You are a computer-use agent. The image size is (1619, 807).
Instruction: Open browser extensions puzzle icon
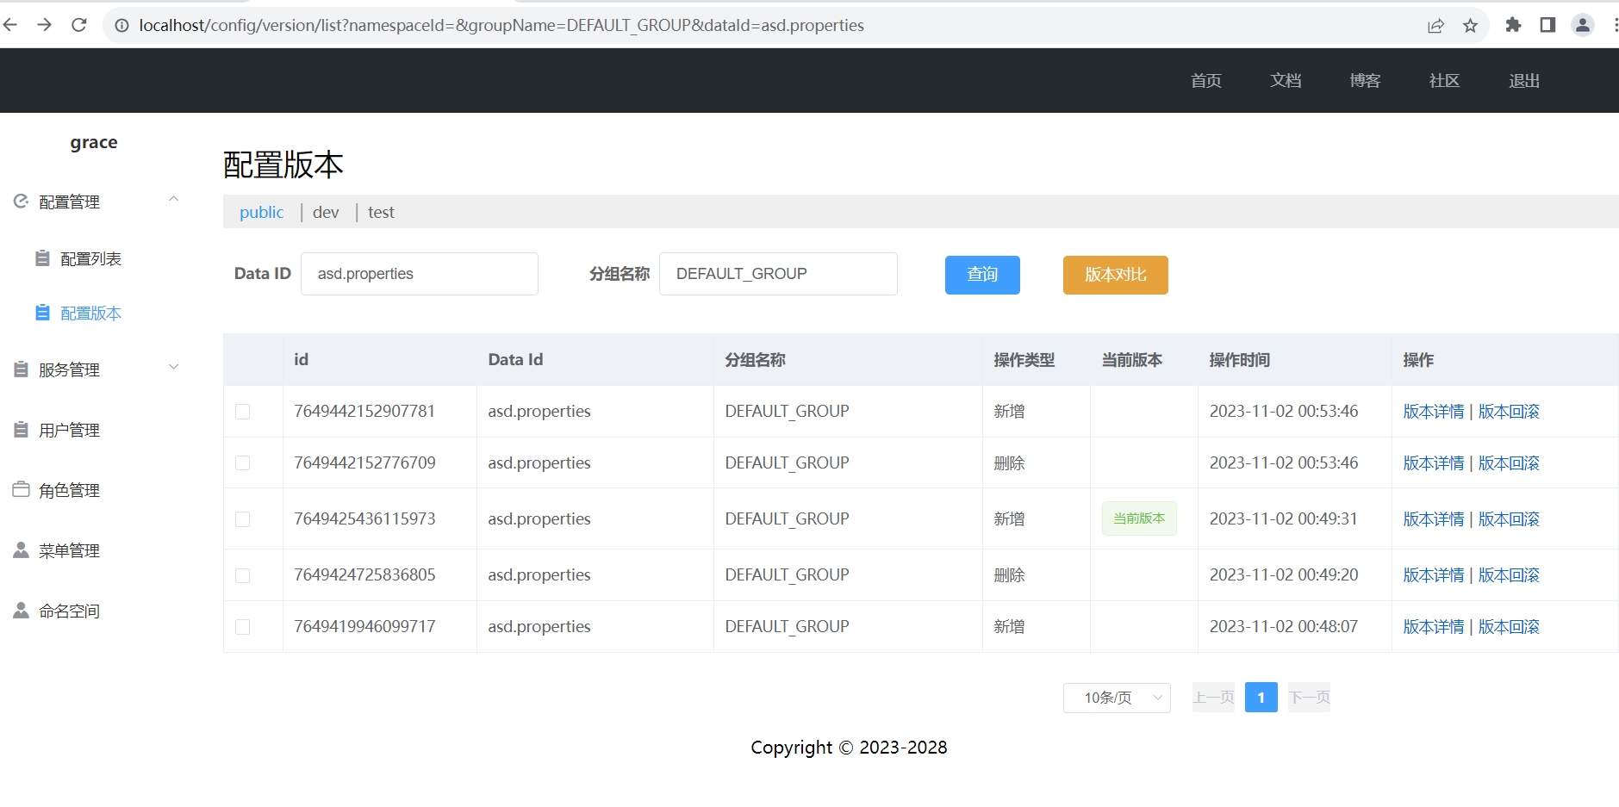1513,25
